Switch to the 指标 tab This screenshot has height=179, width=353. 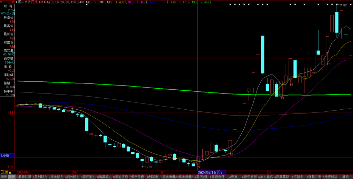4,177
